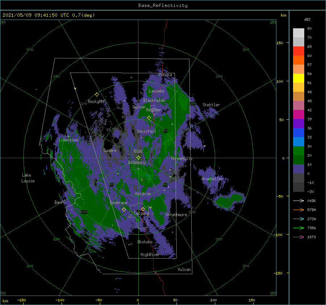This screenshot has width=326, height=305.
Task: Click the Innisfail label
Action: [146, 131]
